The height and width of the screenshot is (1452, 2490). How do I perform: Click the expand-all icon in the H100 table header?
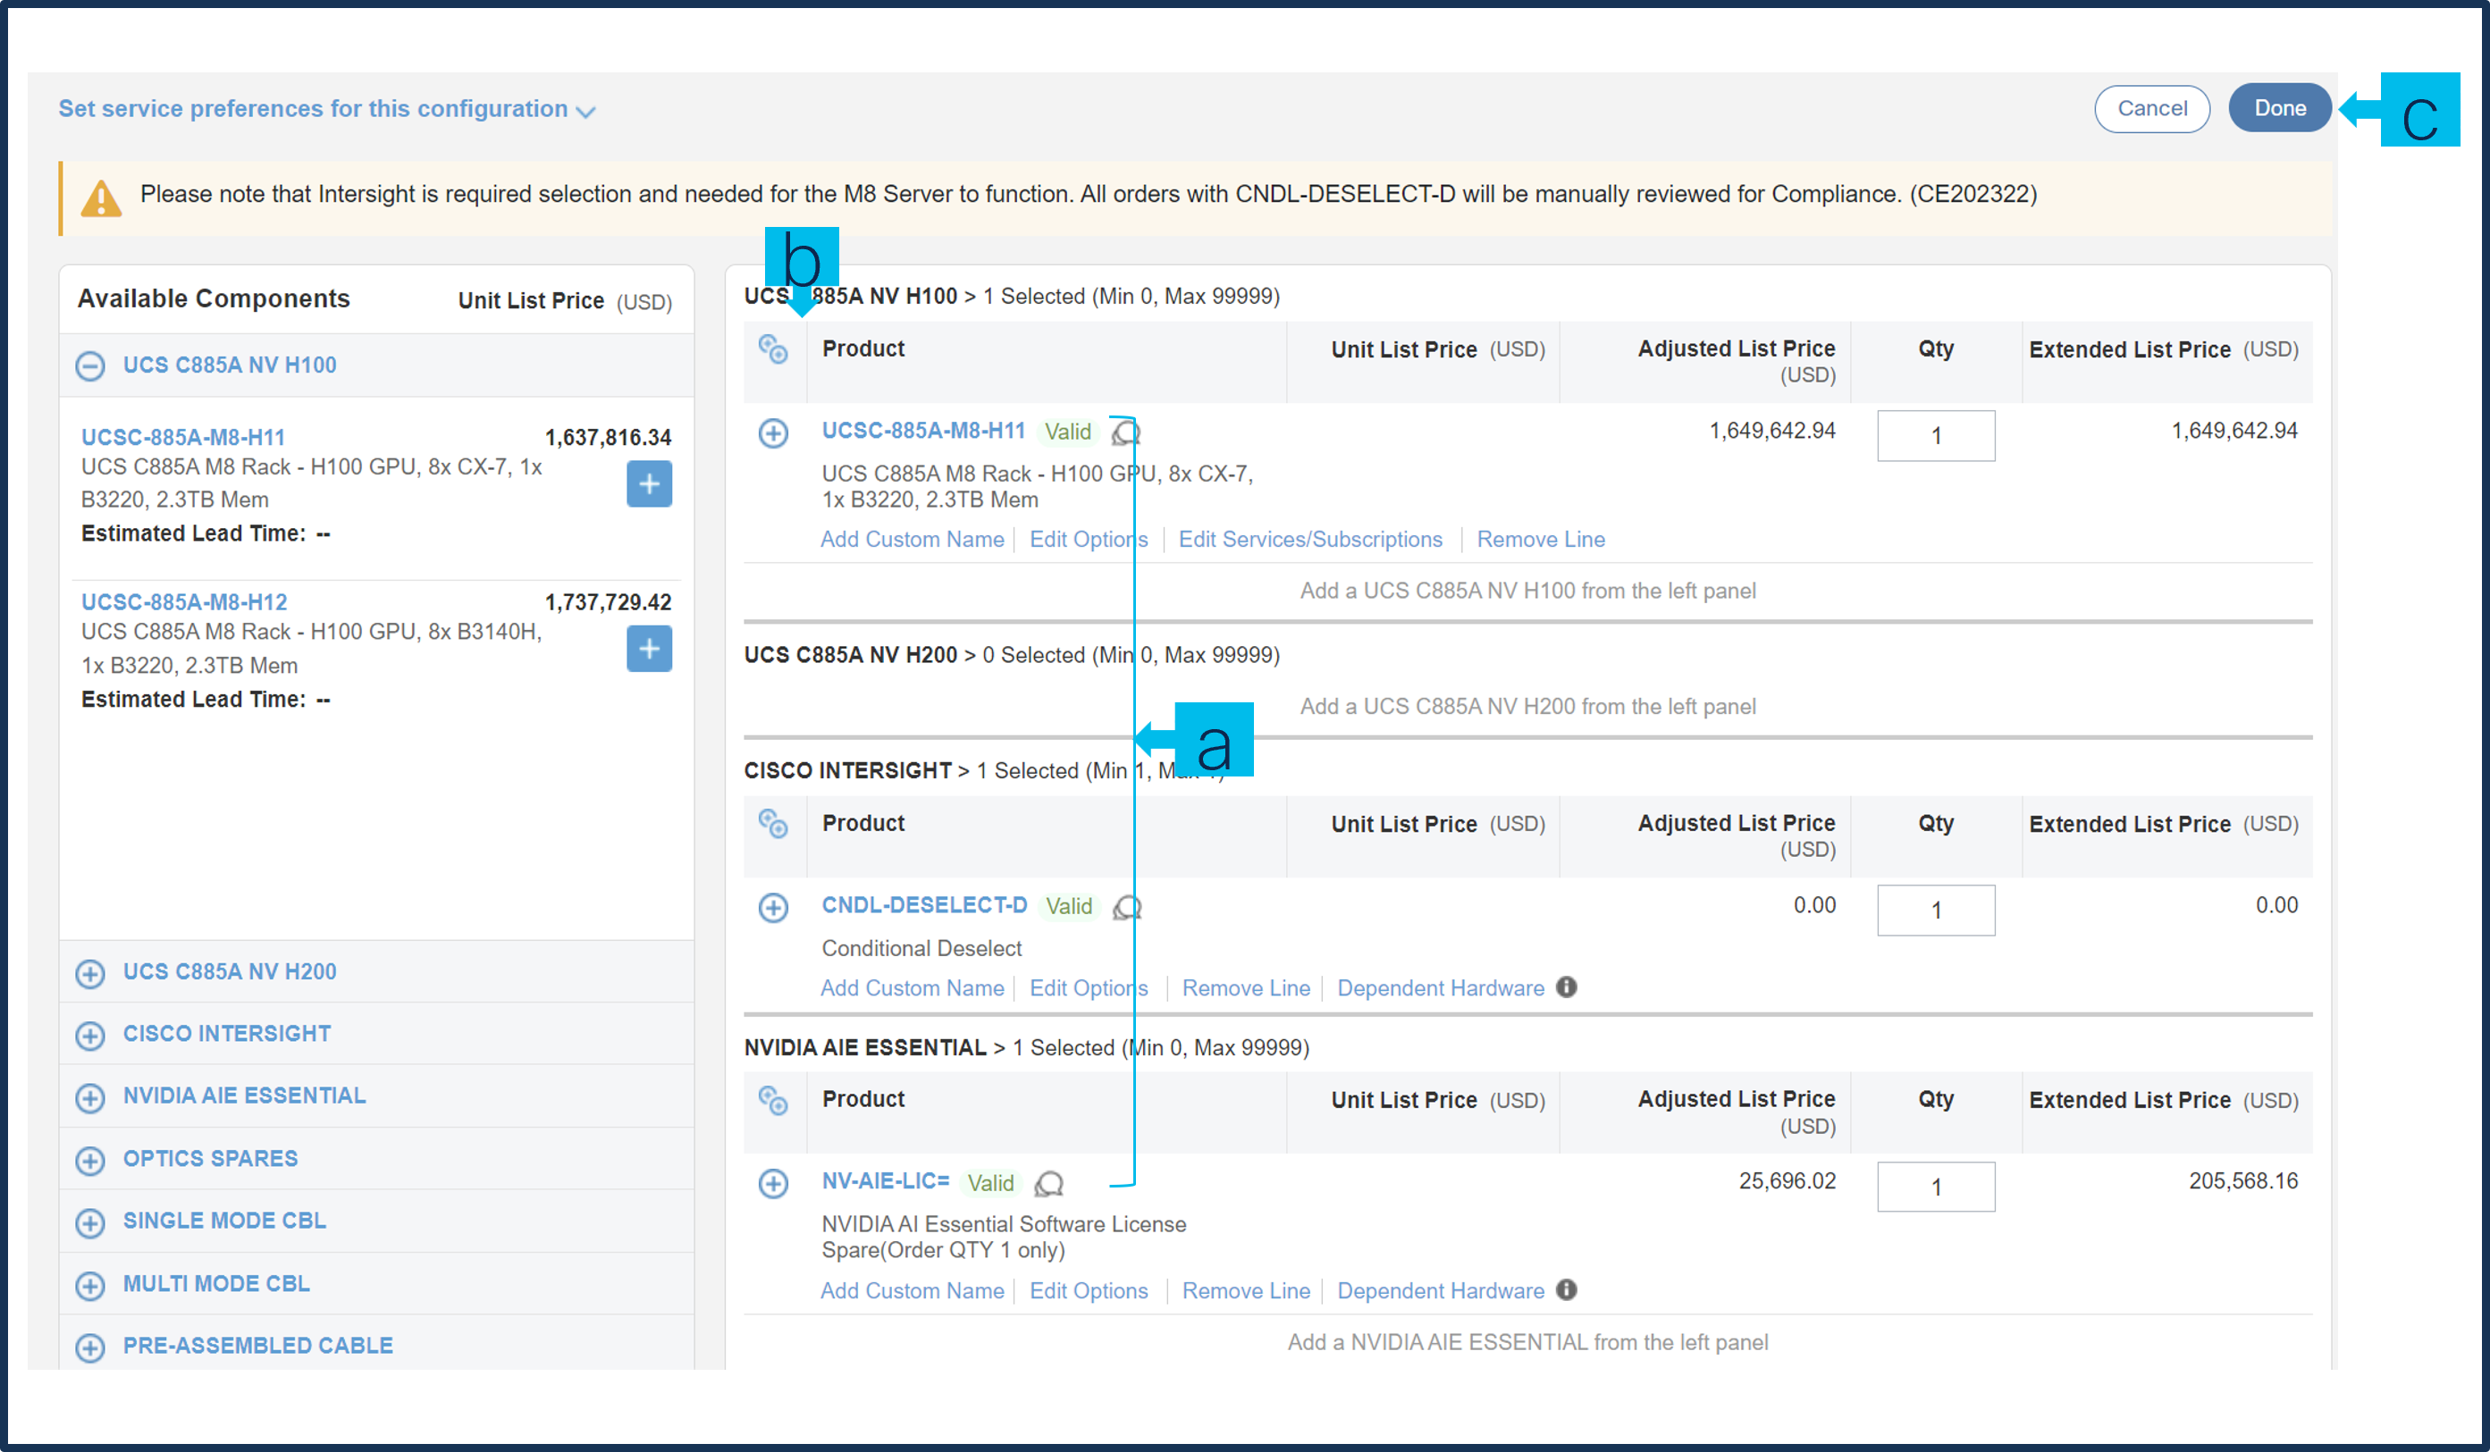point(773,348)
